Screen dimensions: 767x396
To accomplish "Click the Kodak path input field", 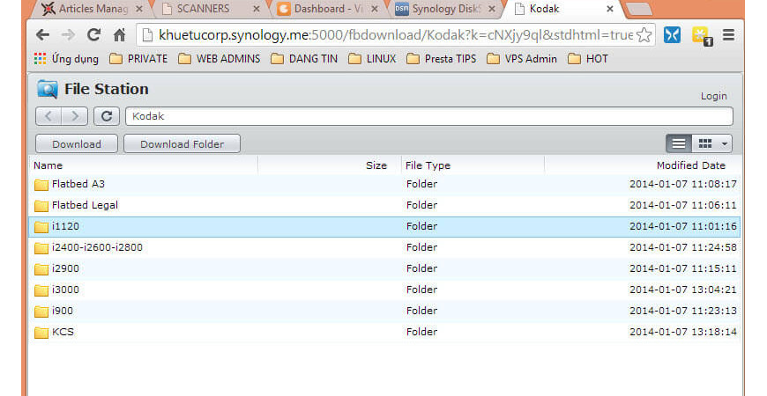I will click(x=428, y=116).
